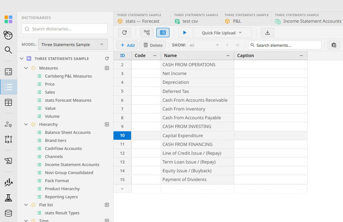Open the user roles icon in sidebar
This screenshot has width=343, height=222.
pos(8,124)
